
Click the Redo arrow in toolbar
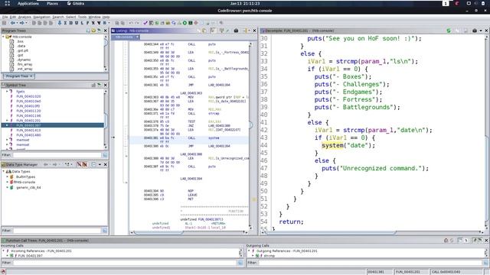tap(136, 23)
